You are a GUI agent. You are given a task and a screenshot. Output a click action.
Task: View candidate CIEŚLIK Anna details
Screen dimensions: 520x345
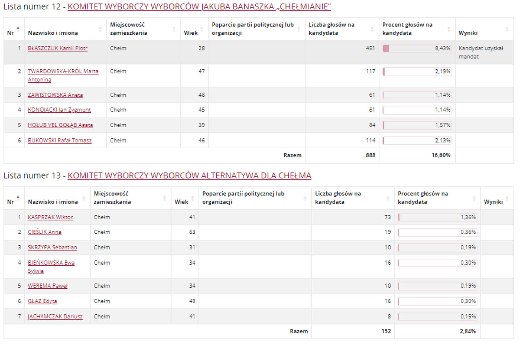click(44, 232)
